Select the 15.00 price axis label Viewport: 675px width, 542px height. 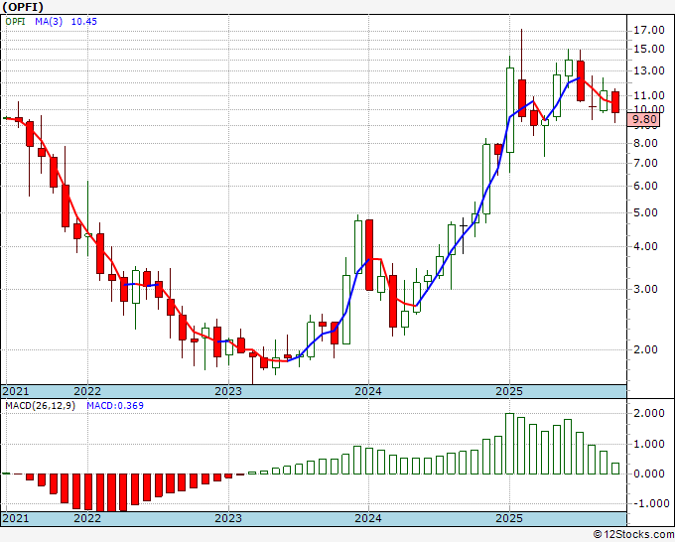click(649, 49)
